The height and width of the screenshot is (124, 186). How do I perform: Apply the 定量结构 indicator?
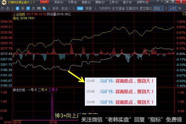tap(132, 8)
